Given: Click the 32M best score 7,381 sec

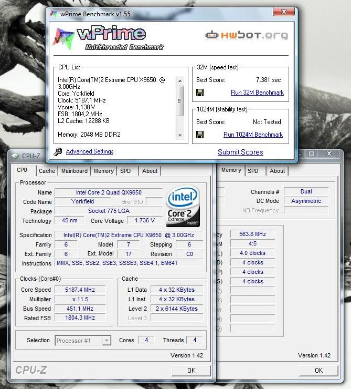Looking at the screenshot, I should 268,80.
